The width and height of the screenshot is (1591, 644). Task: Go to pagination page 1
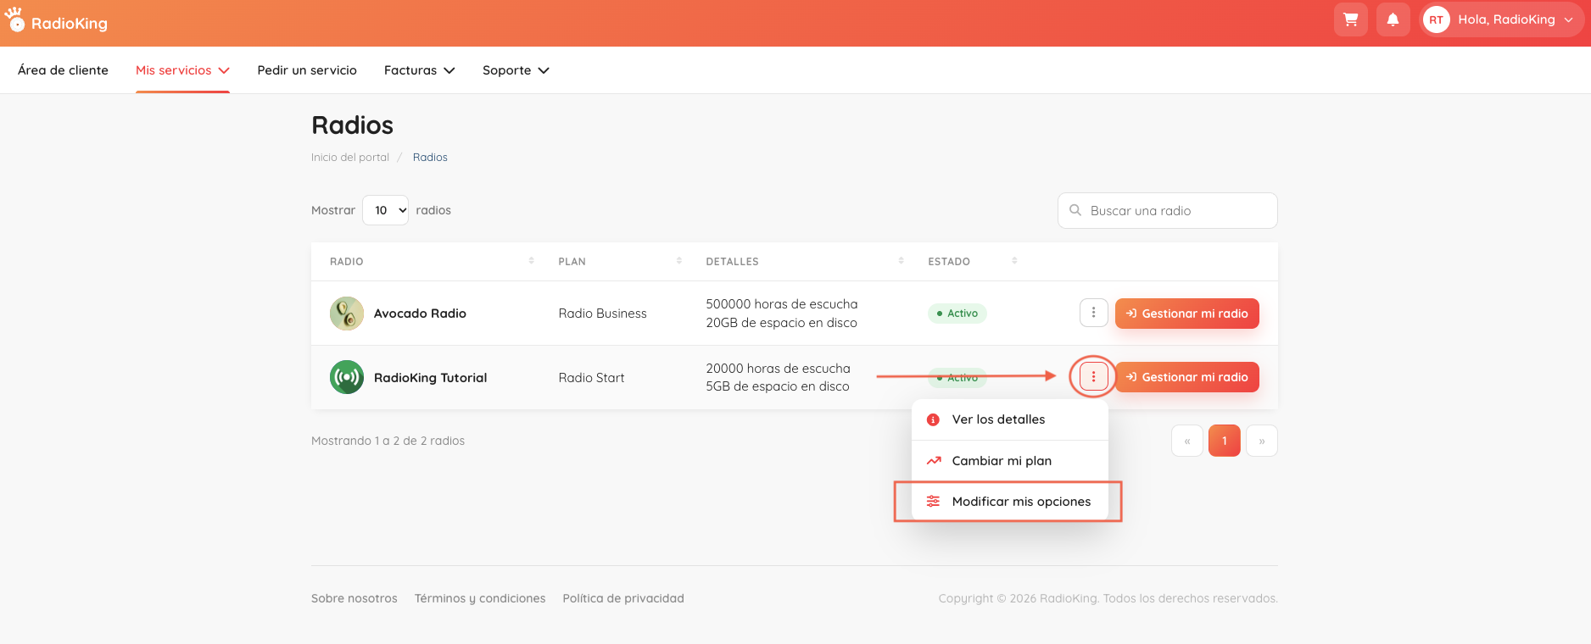tap(1225, 441)
